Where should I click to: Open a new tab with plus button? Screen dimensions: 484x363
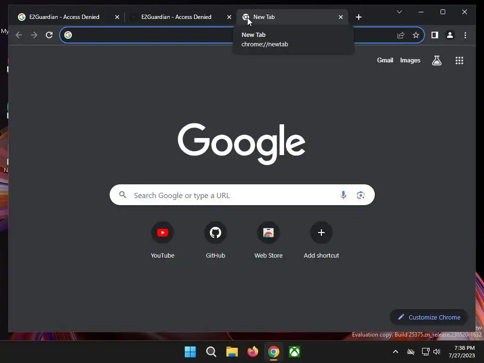358,17
